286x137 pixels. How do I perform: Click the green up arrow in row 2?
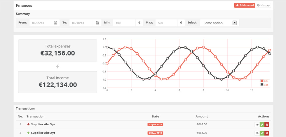coord(28,133)
